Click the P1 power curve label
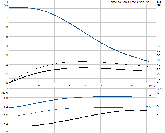The image size is (165, 133). (x=149, y=96)
